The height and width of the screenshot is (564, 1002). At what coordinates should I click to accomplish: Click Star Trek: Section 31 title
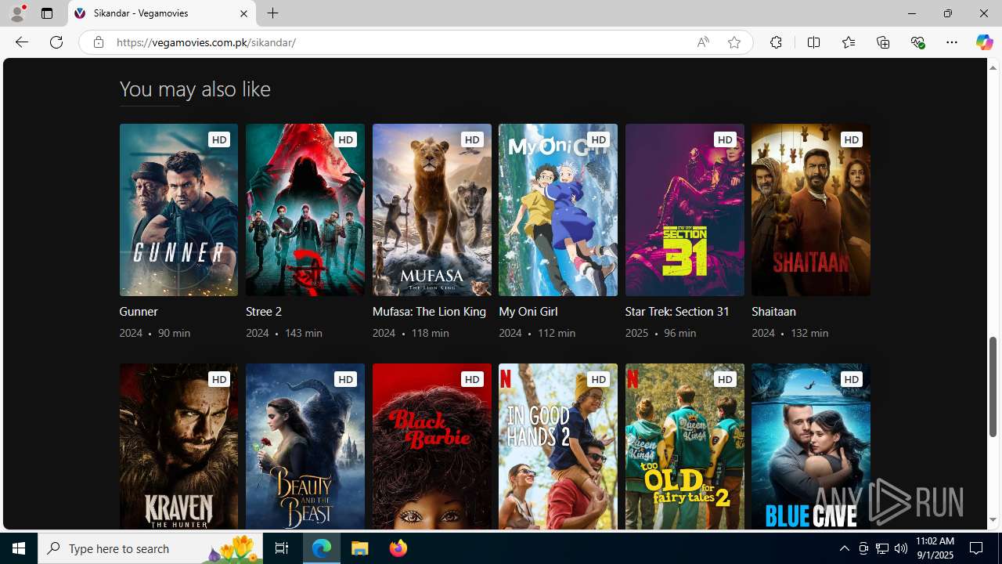pos(677,312)
